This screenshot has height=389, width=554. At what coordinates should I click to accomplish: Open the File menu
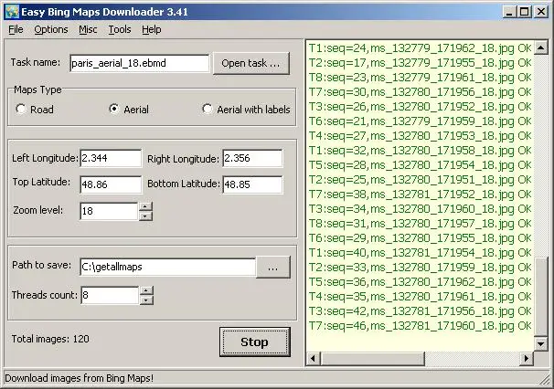(x=16, y=29)
